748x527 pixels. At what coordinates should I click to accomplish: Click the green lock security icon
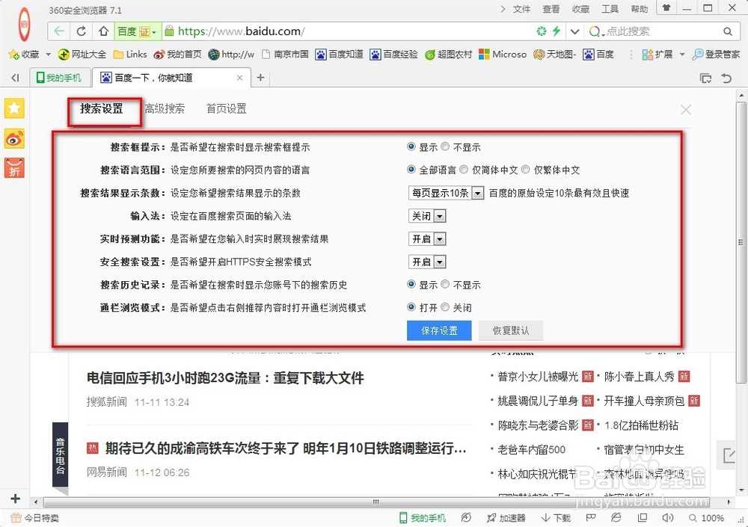coord(169,31)
